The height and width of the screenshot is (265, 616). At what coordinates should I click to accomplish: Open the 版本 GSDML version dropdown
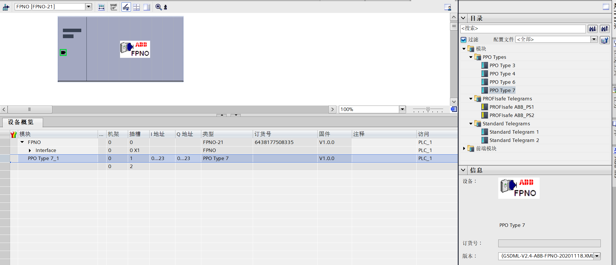[597, 256]
